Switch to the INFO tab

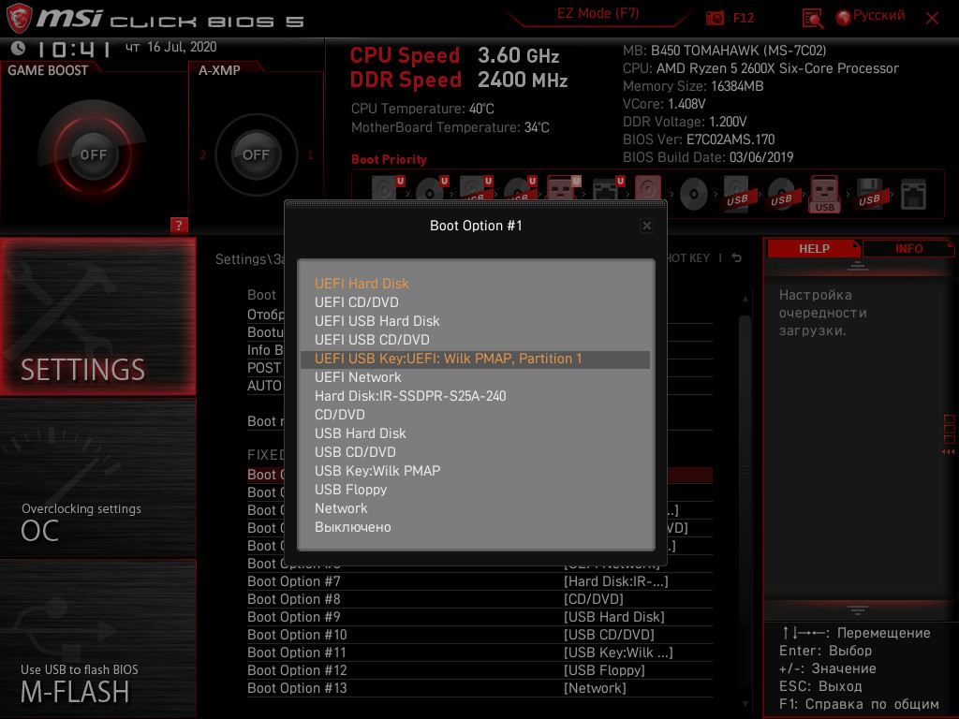pos(908,249)
